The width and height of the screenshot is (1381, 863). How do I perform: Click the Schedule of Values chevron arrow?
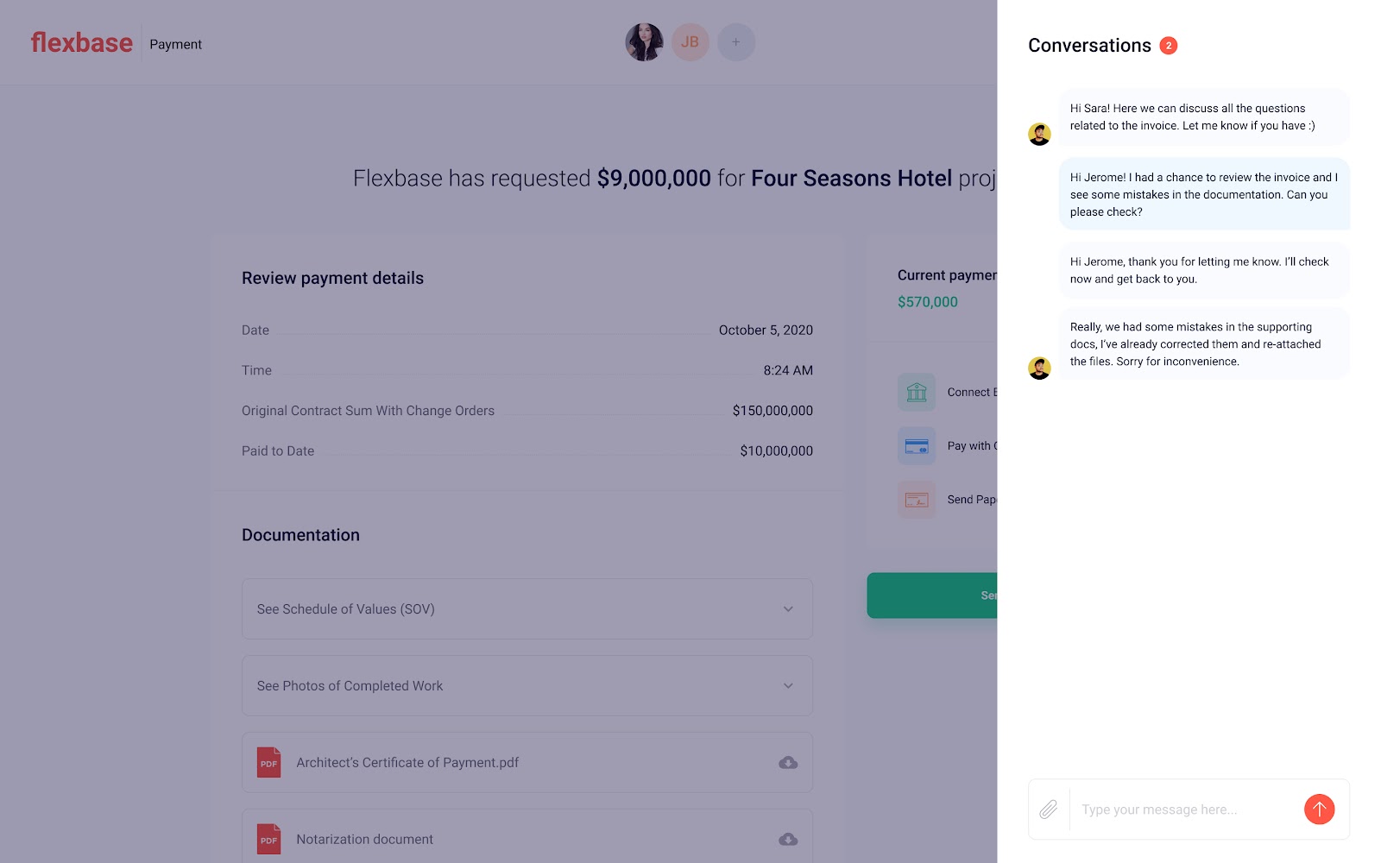[x=788, y=609]
